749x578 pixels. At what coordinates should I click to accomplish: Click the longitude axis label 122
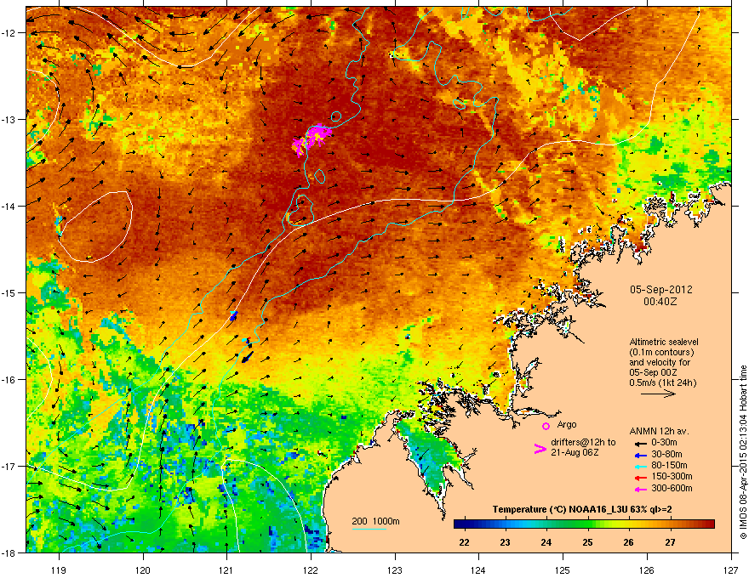[311, 570]
